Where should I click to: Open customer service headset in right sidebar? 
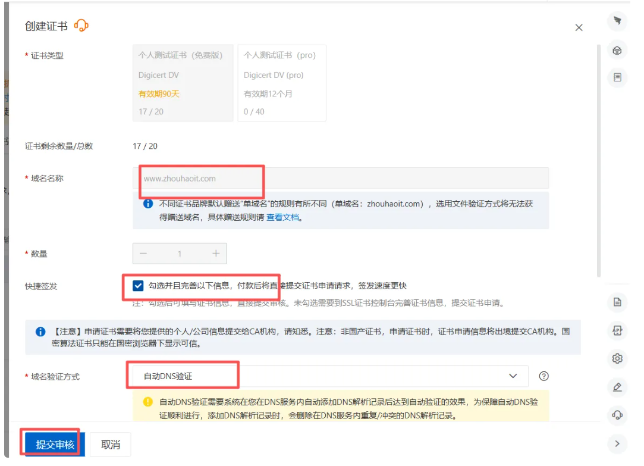(617, 415)
